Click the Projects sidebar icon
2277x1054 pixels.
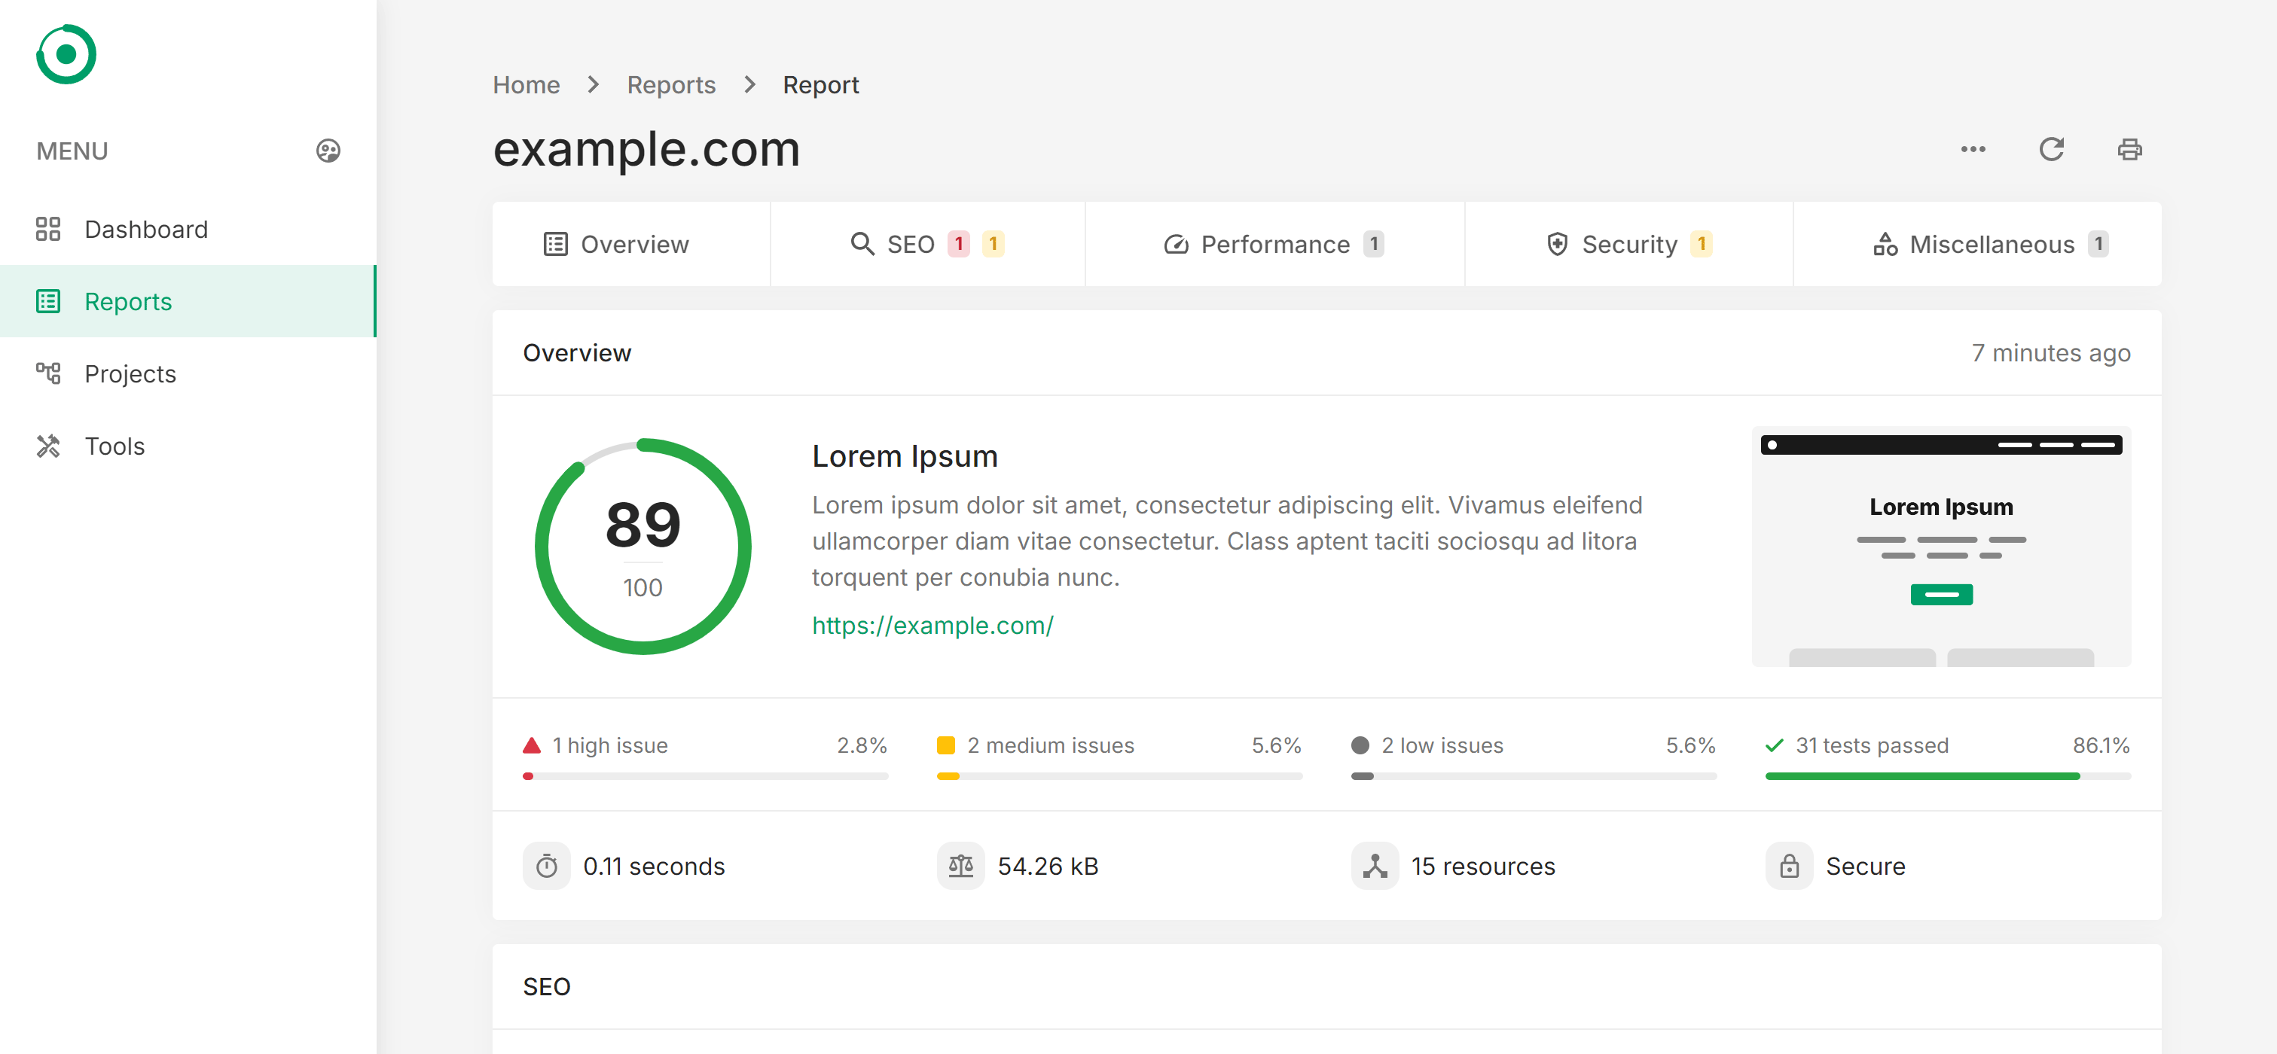coord(48,373)
